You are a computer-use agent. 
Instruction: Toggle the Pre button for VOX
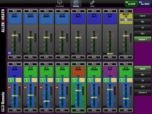114,80
